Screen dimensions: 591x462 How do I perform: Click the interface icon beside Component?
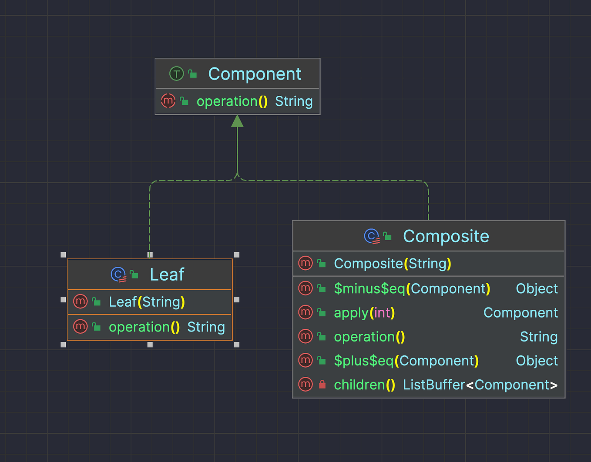[176, 74]
